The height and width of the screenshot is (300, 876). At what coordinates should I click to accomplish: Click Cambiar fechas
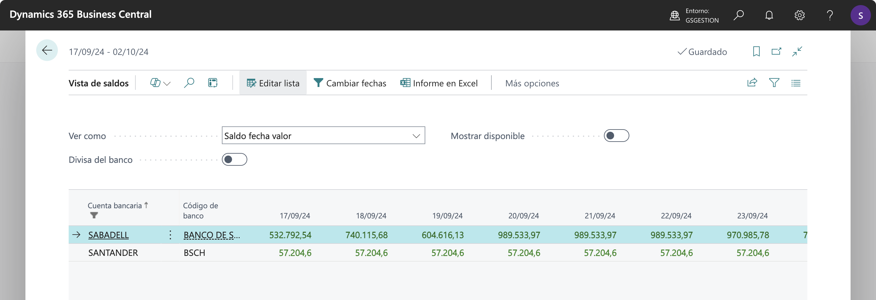(x=350, y=83)
